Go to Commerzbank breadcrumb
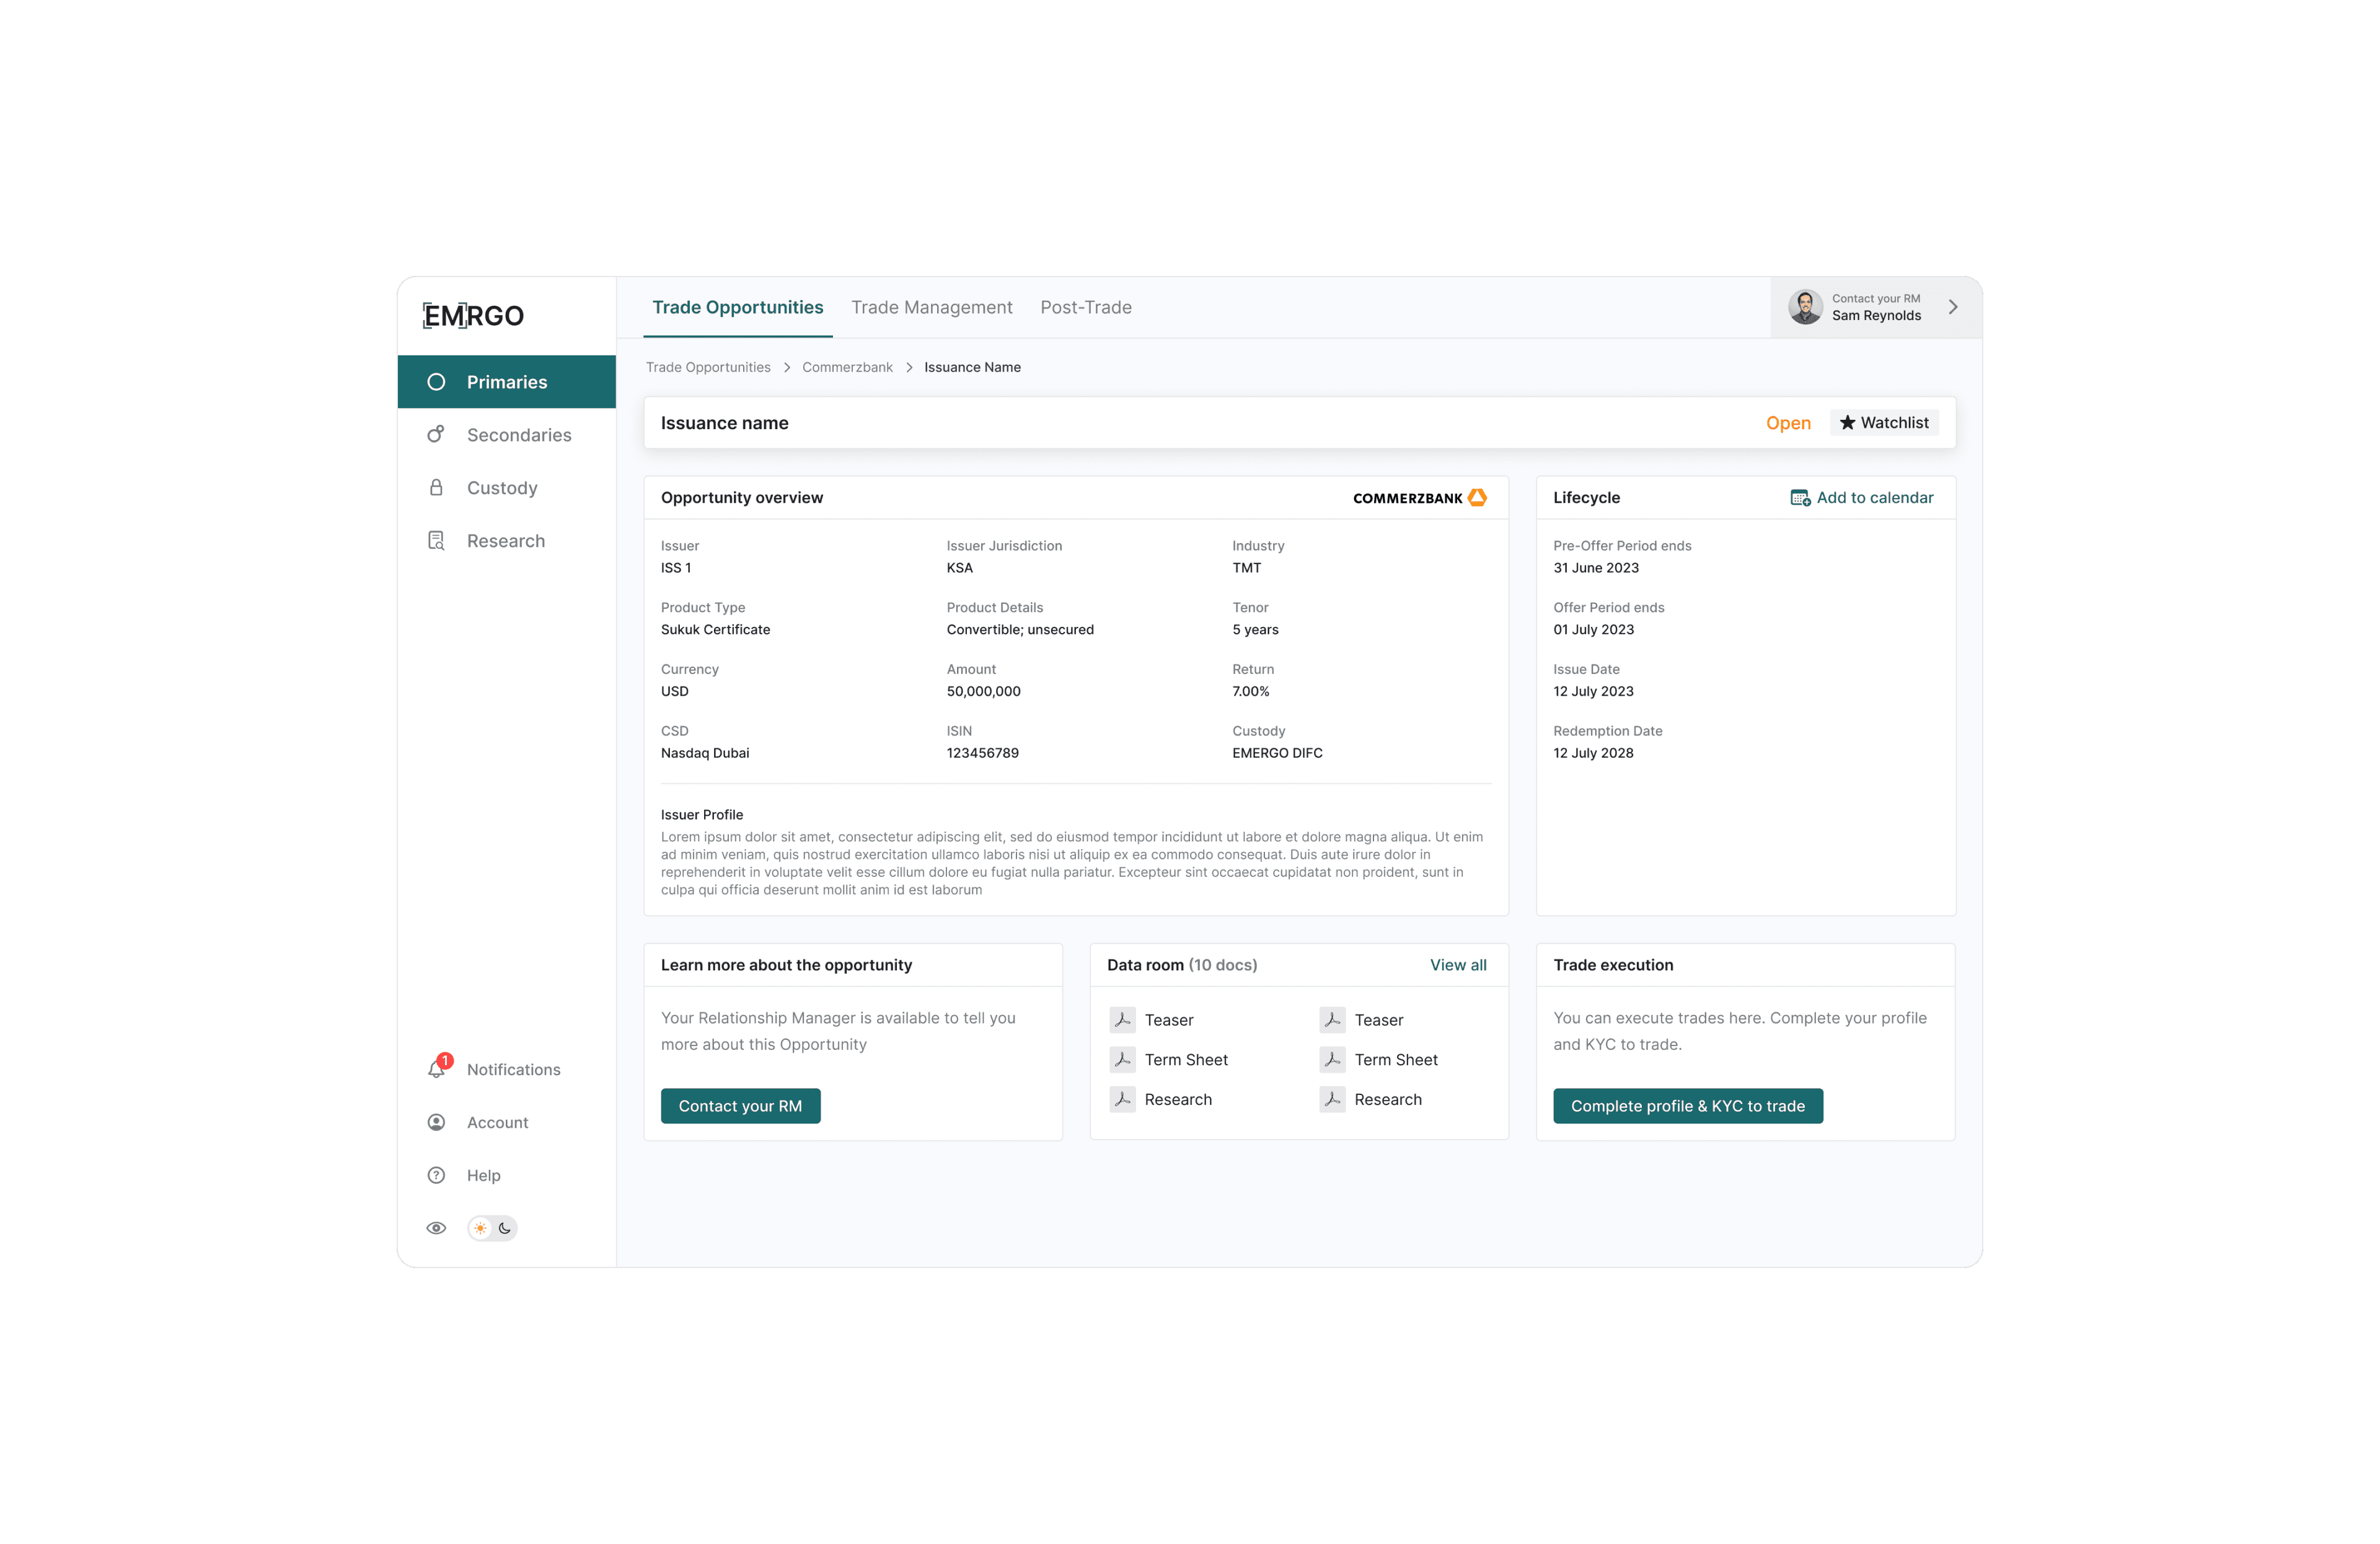Image resolution: width=2380 pixels, height=1544 pixels. [x=847, y=367]
